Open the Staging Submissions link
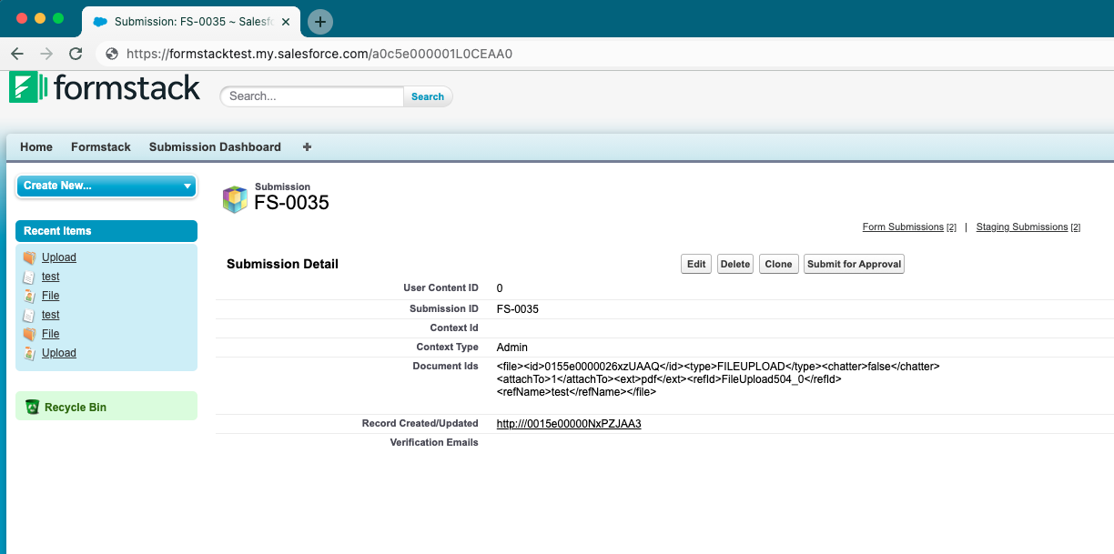Image resolution: width=1114 pixels, height=554 pixels. pyautogui.click(x=1021, y=227)
